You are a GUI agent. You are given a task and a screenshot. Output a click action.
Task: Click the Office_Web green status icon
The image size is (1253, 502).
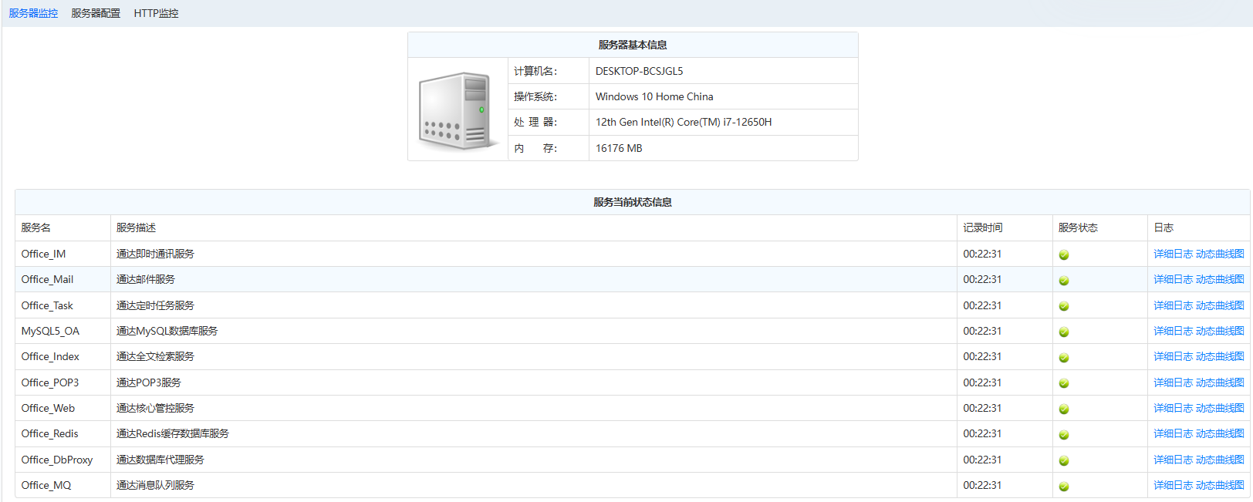tap(1063, 409)
